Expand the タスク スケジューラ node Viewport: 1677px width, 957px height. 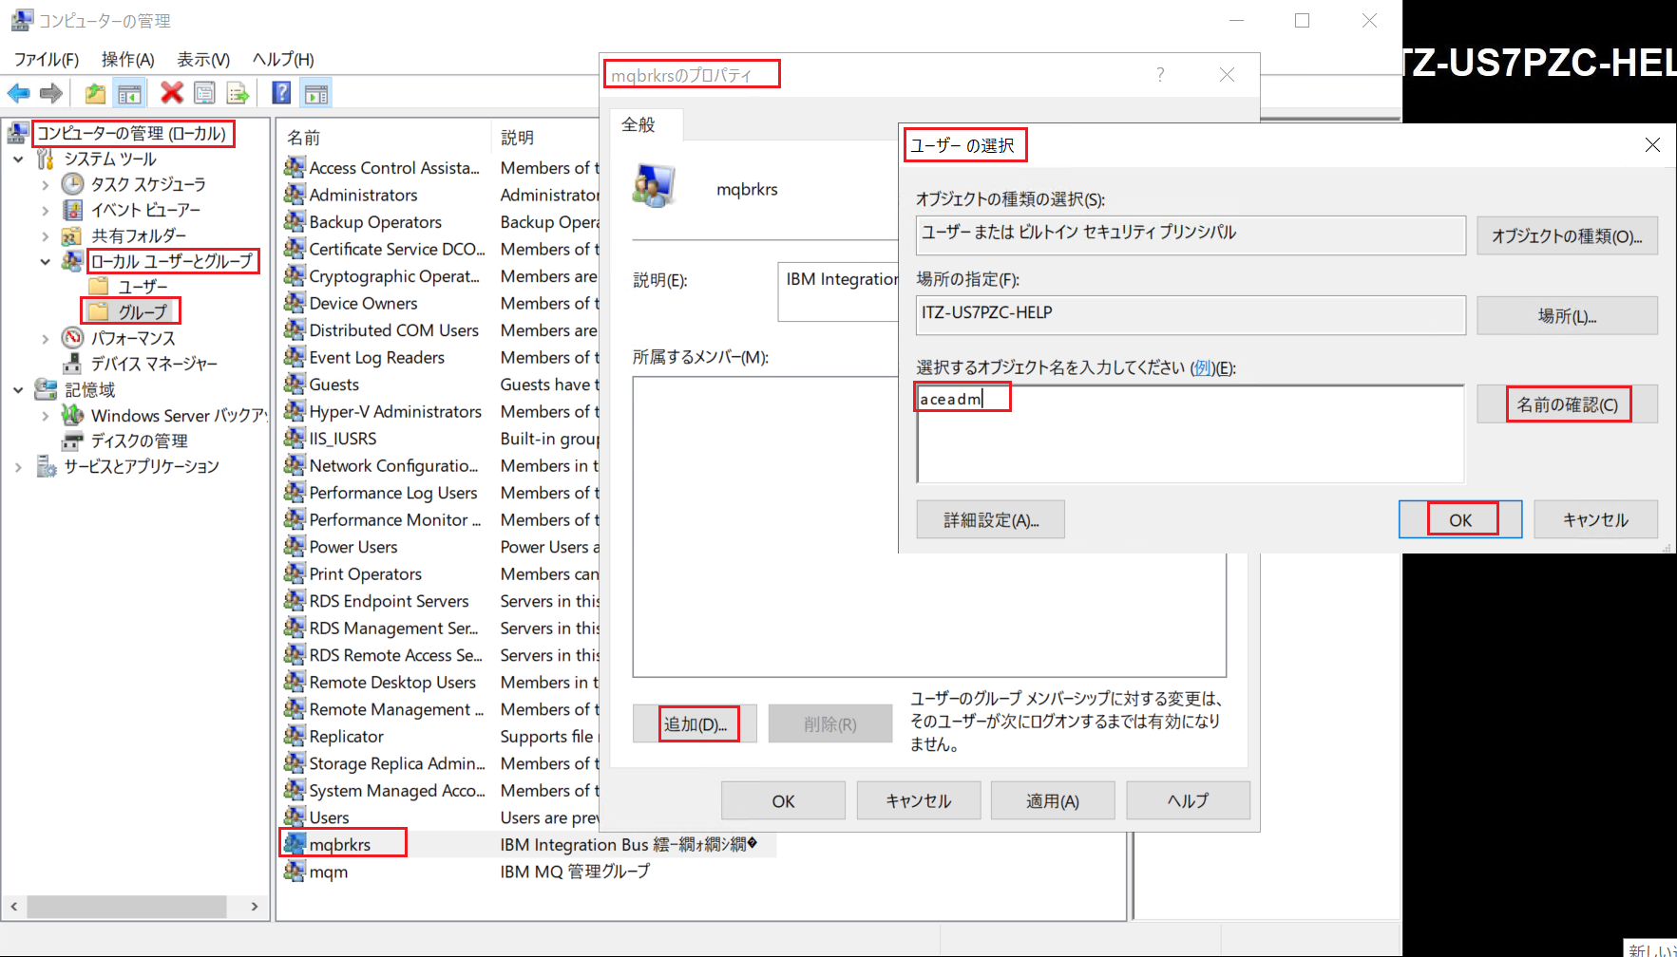click(x=45, y=184)
